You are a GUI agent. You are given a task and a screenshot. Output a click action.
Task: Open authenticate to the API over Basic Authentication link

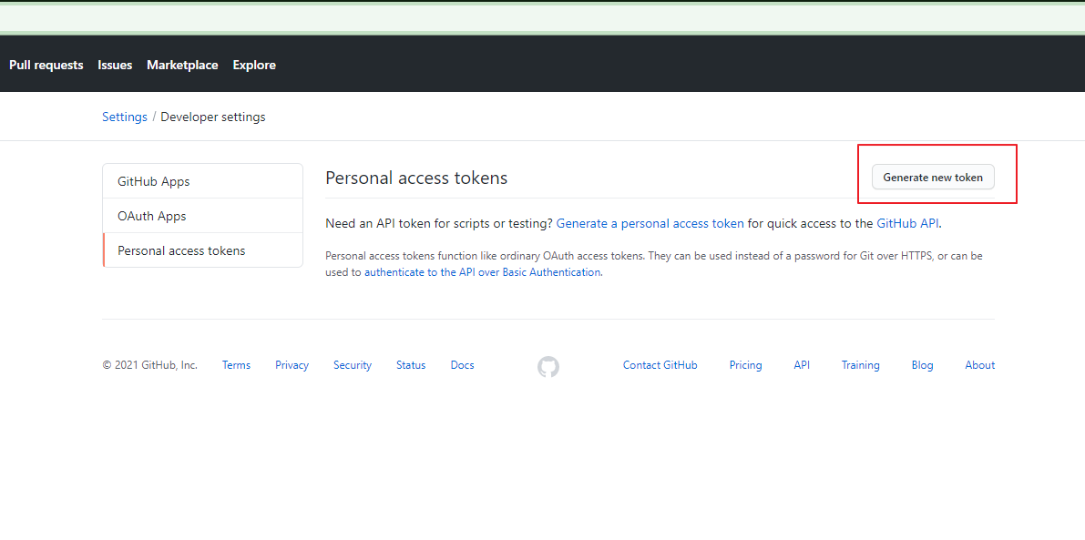tap(482, 272)
